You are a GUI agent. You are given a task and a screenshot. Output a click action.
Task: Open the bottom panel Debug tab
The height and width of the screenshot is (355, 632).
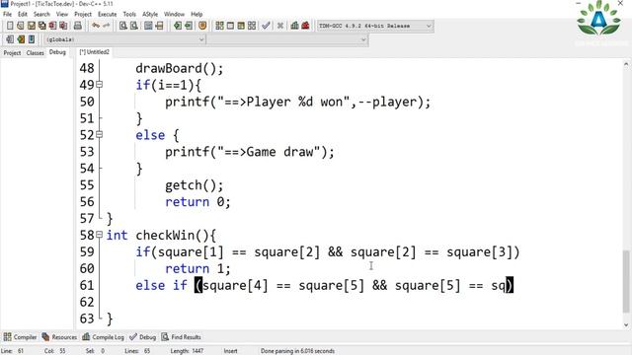(x=142, y=337)
